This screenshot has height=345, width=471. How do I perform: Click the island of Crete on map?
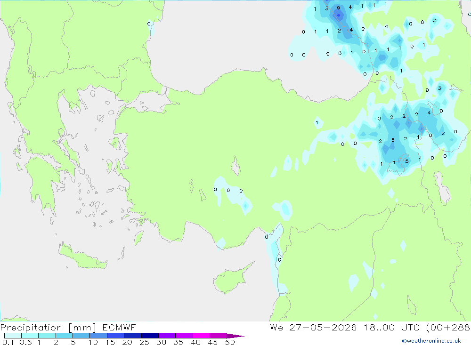(82, 256)
